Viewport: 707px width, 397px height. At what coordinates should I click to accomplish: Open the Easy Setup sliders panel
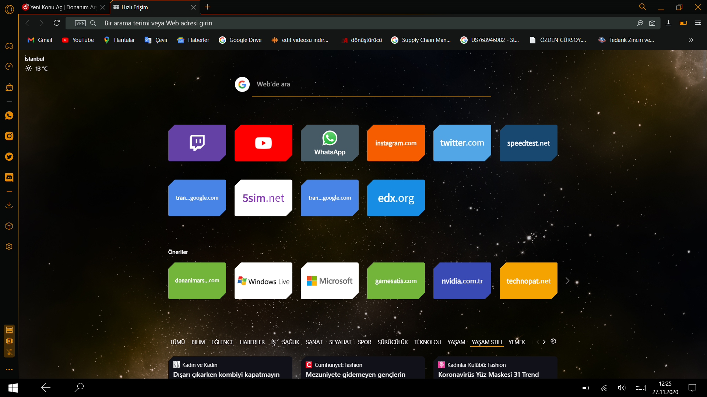coord(698,23)
